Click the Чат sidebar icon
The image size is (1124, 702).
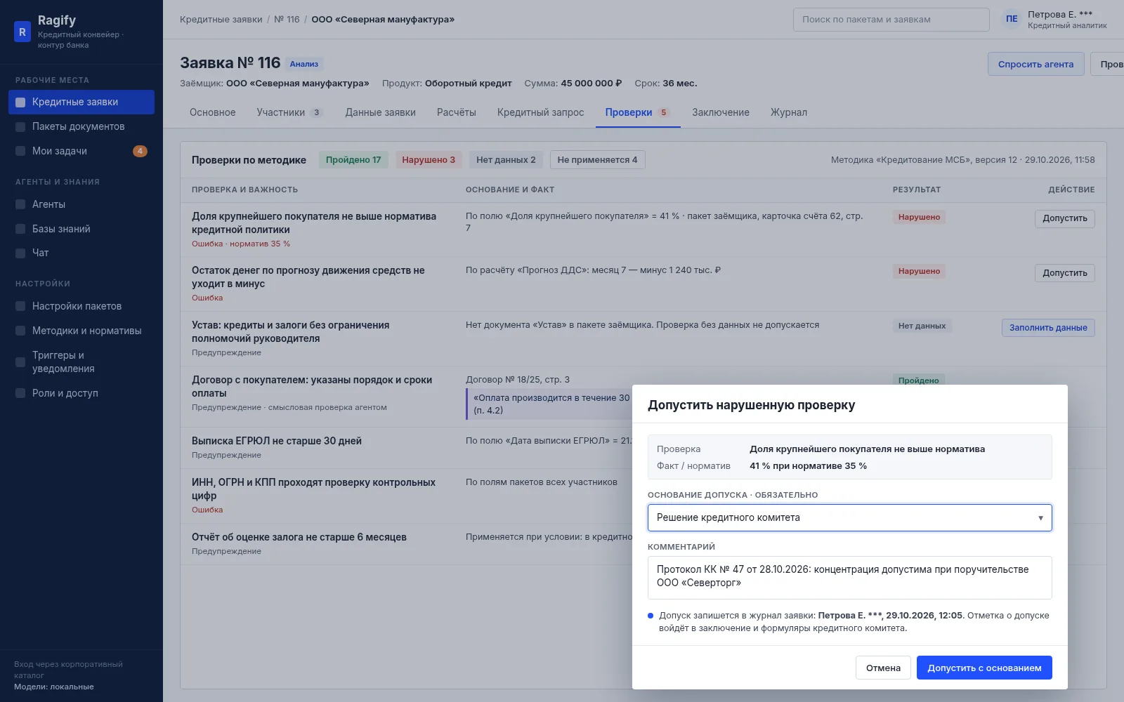tap(20, 253)
